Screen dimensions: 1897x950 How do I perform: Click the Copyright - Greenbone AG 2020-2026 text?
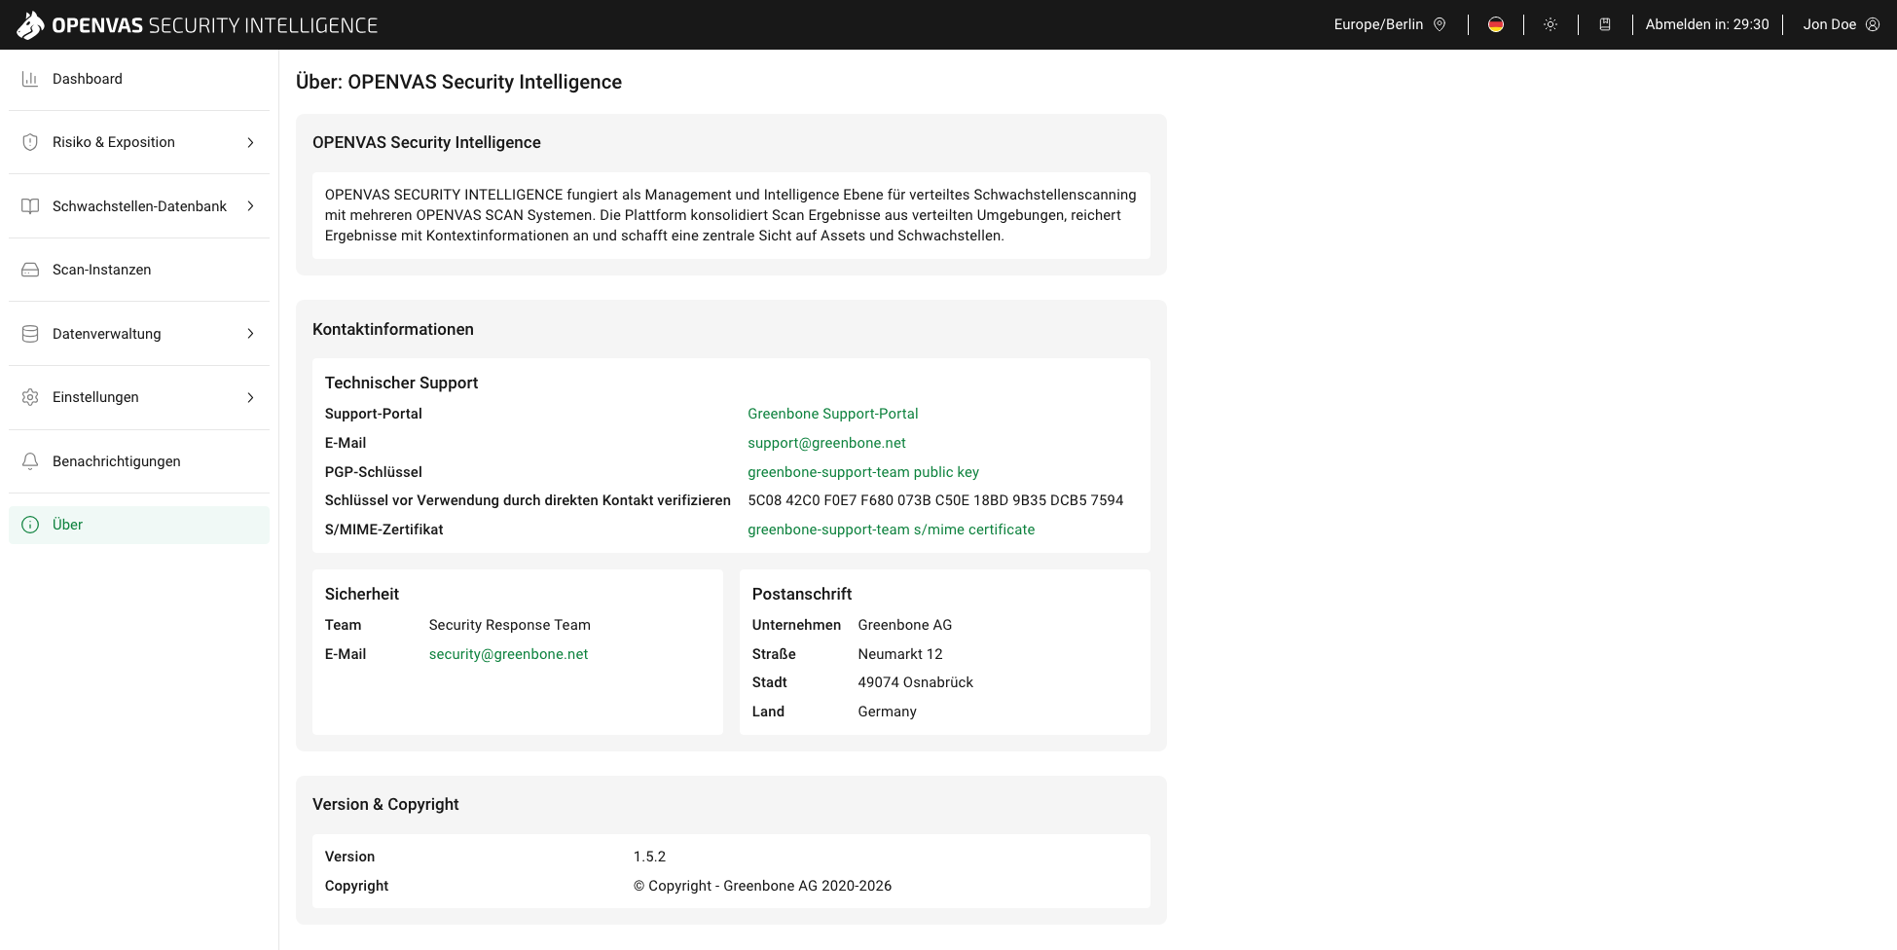coord(762,886)
